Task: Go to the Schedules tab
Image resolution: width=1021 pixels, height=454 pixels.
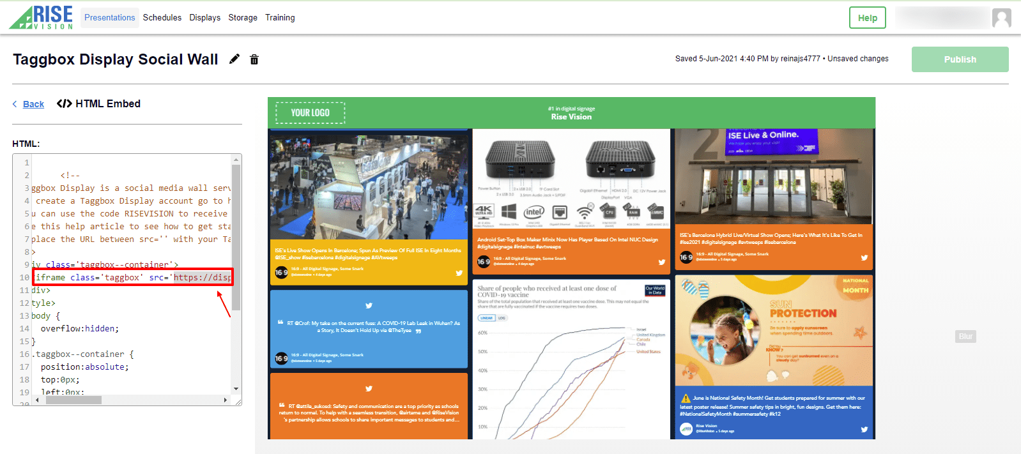Action: point(162,18)
